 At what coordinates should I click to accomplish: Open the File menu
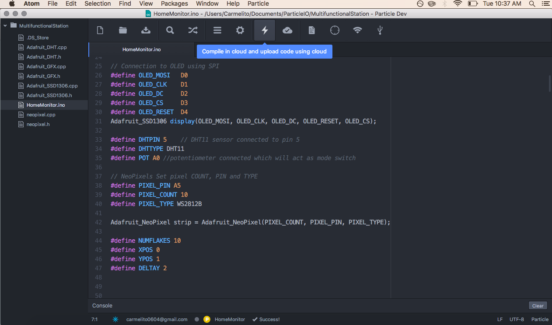[52, 3]
